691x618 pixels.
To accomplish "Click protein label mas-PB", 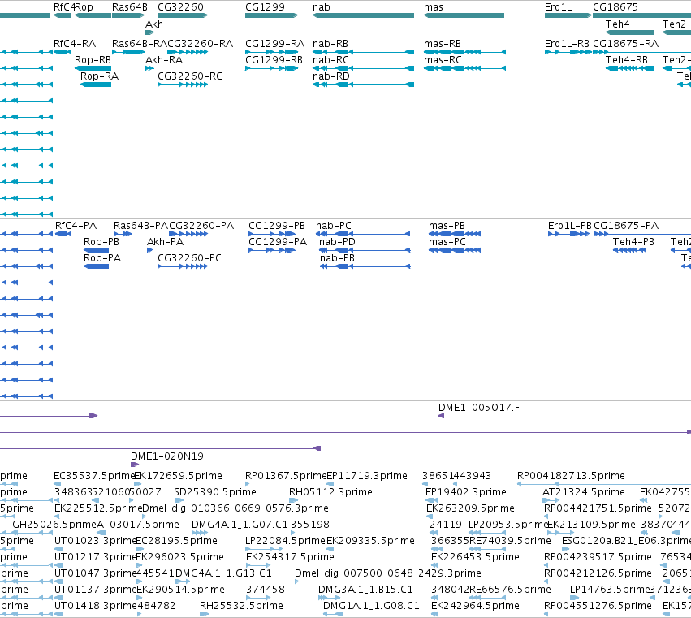I will coord(447,226).
